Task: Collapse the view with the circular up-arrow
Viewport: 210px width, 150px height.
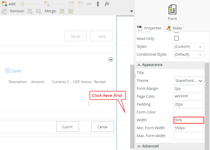Action: pos(111,59)
